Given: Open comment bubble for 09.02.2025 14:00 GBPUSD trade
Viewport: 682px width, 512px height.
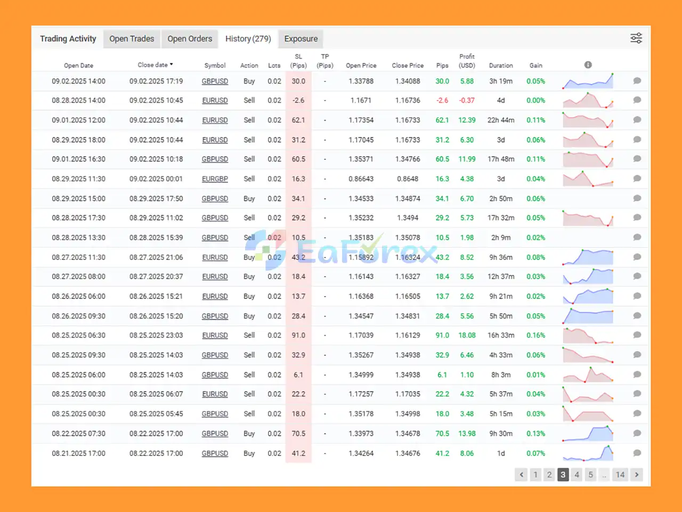Looking at the screenshot, I should click(637, 81).
